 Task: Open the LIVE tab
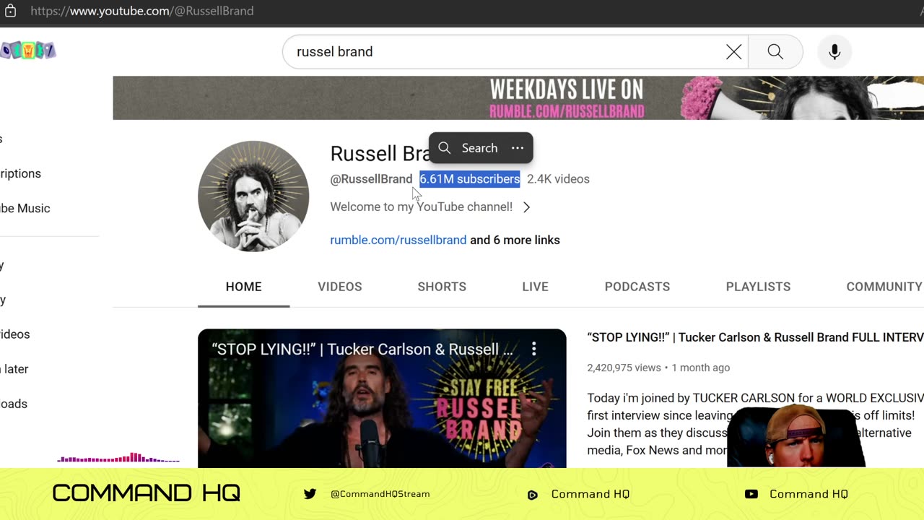click(x=536, y=287)
